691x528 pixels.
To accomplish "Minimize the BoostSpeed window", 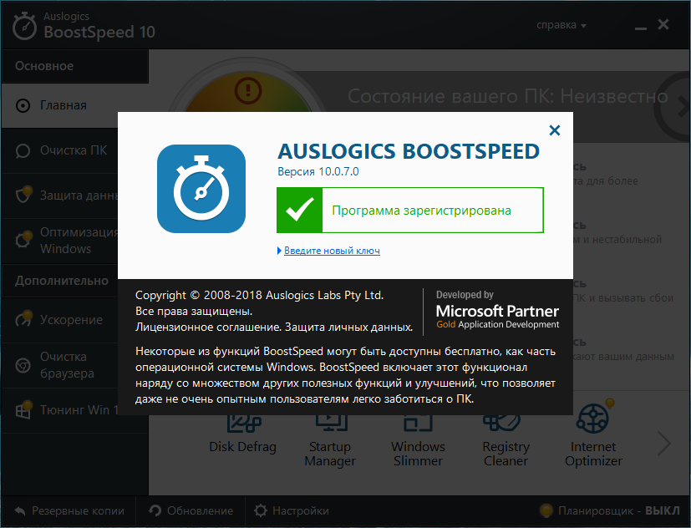I will (x=640, y=27).
